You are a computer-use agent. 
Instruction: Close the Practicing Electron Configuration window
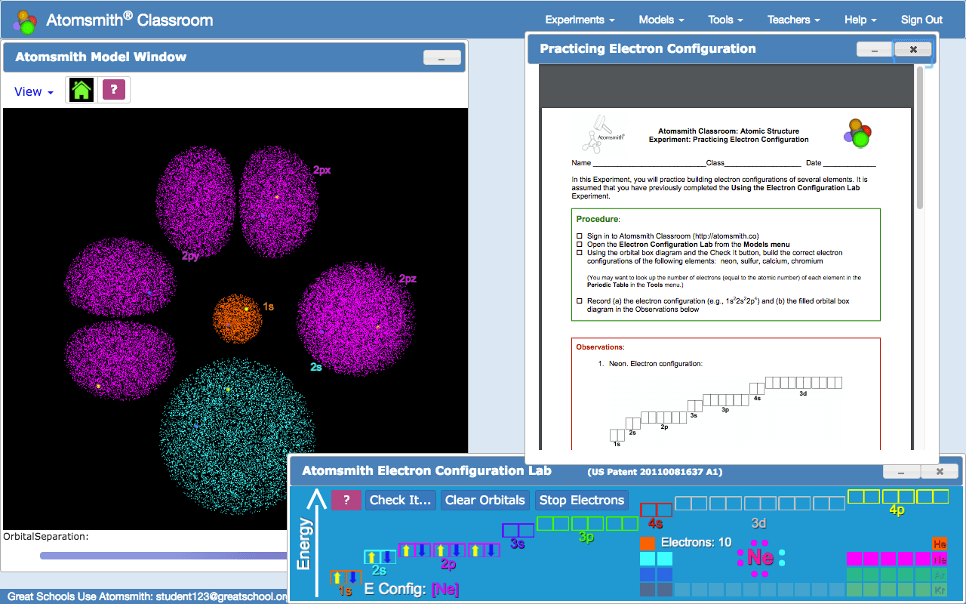[913, 49]
